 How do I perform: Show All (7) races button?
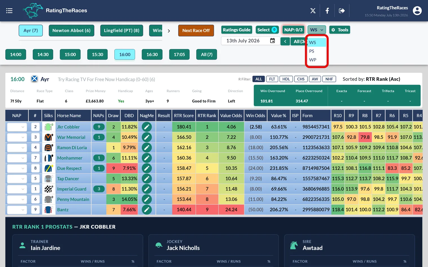tap(207, 55)
